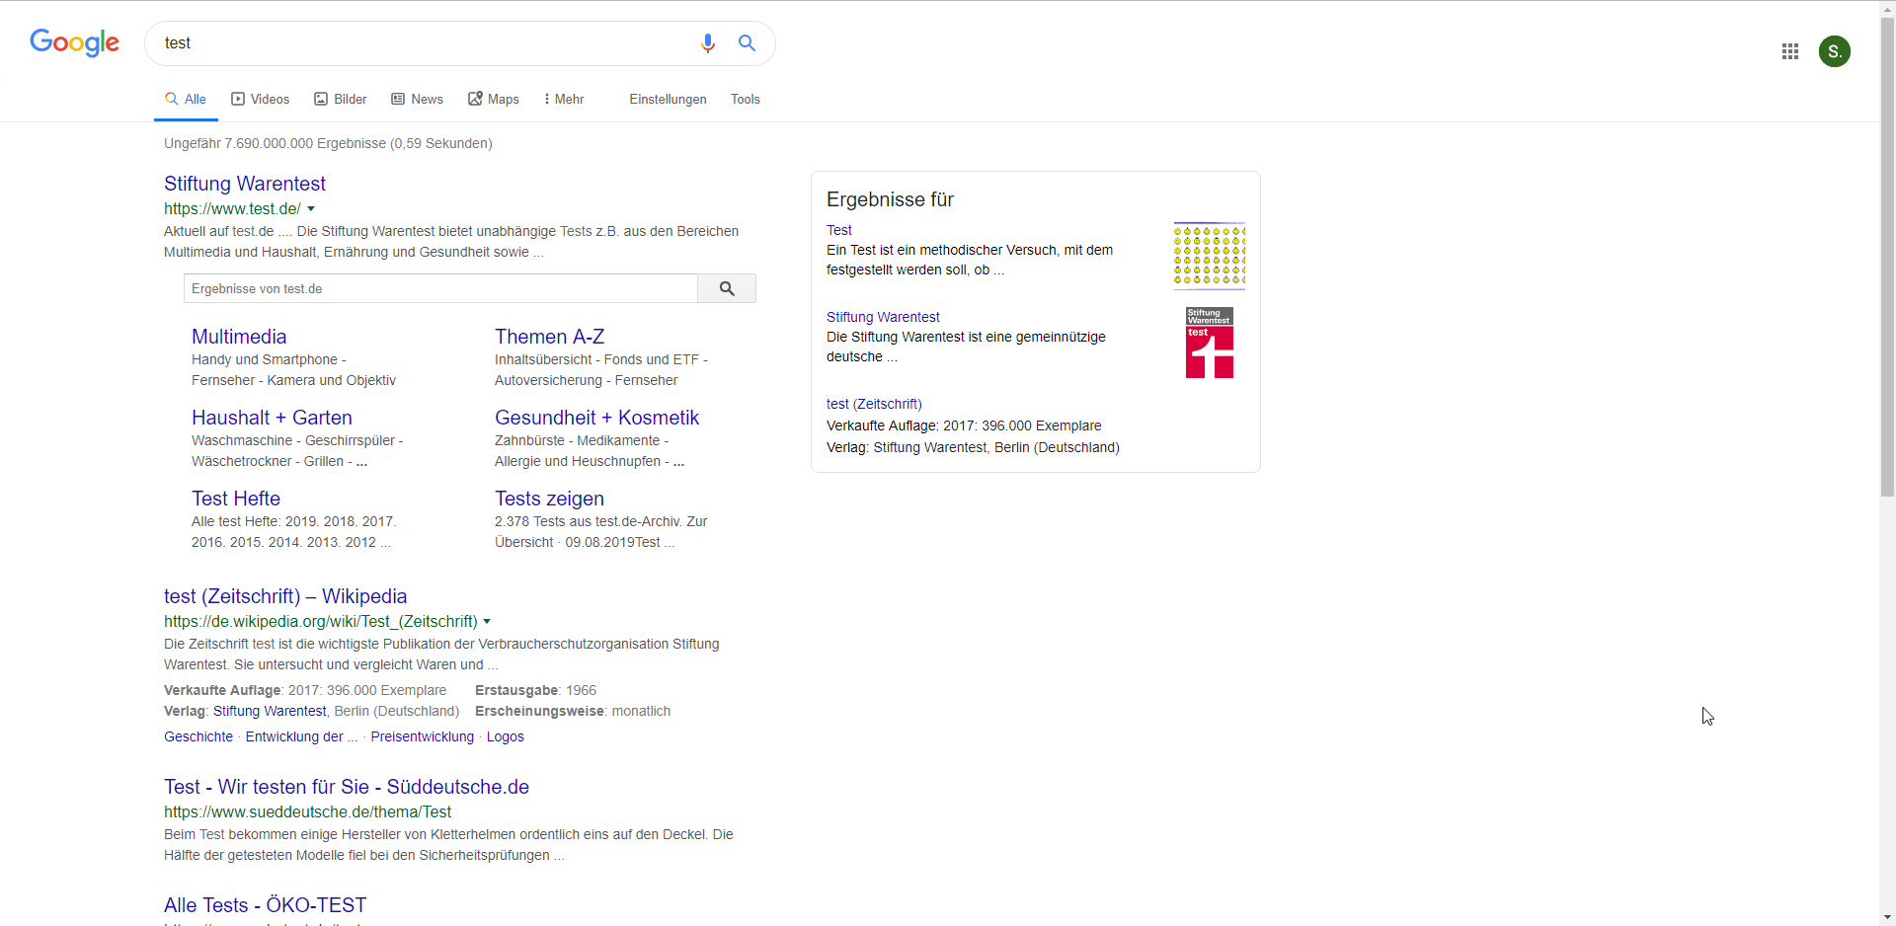Viewport: 1896px width, 926px height.
Task: Open the Gesundheit + Kosmetik sitelink
Action: point(596,418)
